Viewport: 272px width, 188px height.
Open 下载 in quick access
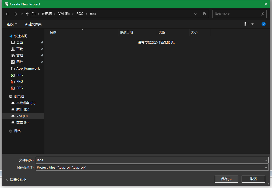[20, 49]
